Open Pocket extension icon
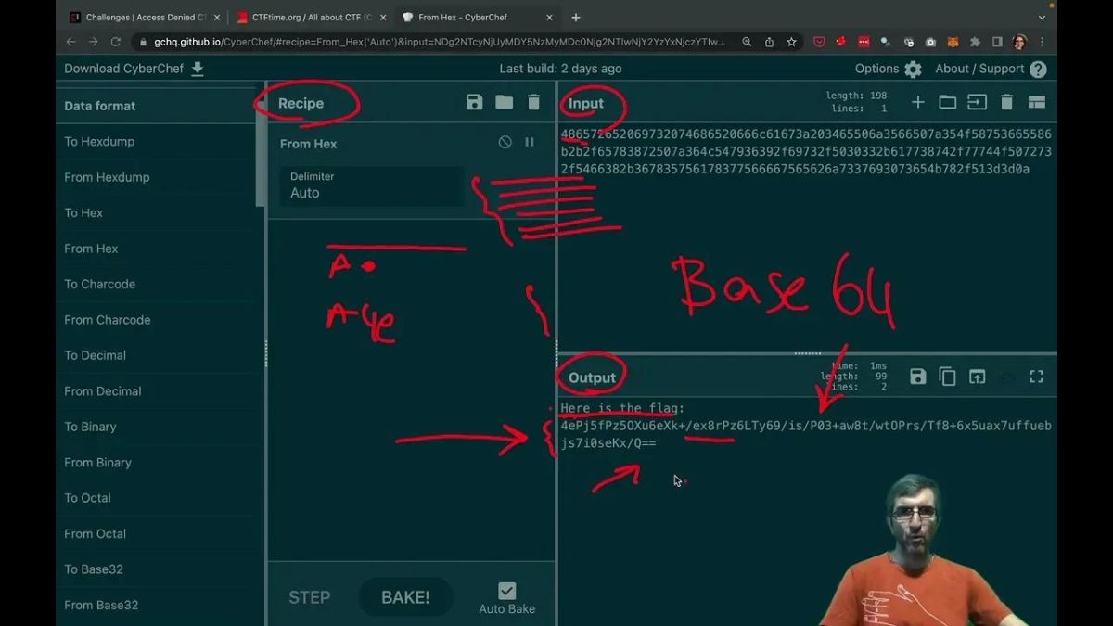The width and height of the screenshot is (1113, 626). click(x=819, y=42)
